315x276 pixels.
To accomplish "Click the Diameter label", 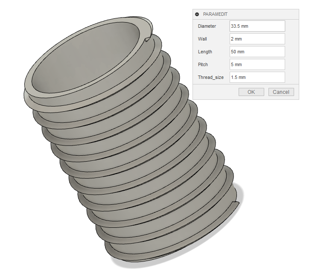I will pos(207,26).
